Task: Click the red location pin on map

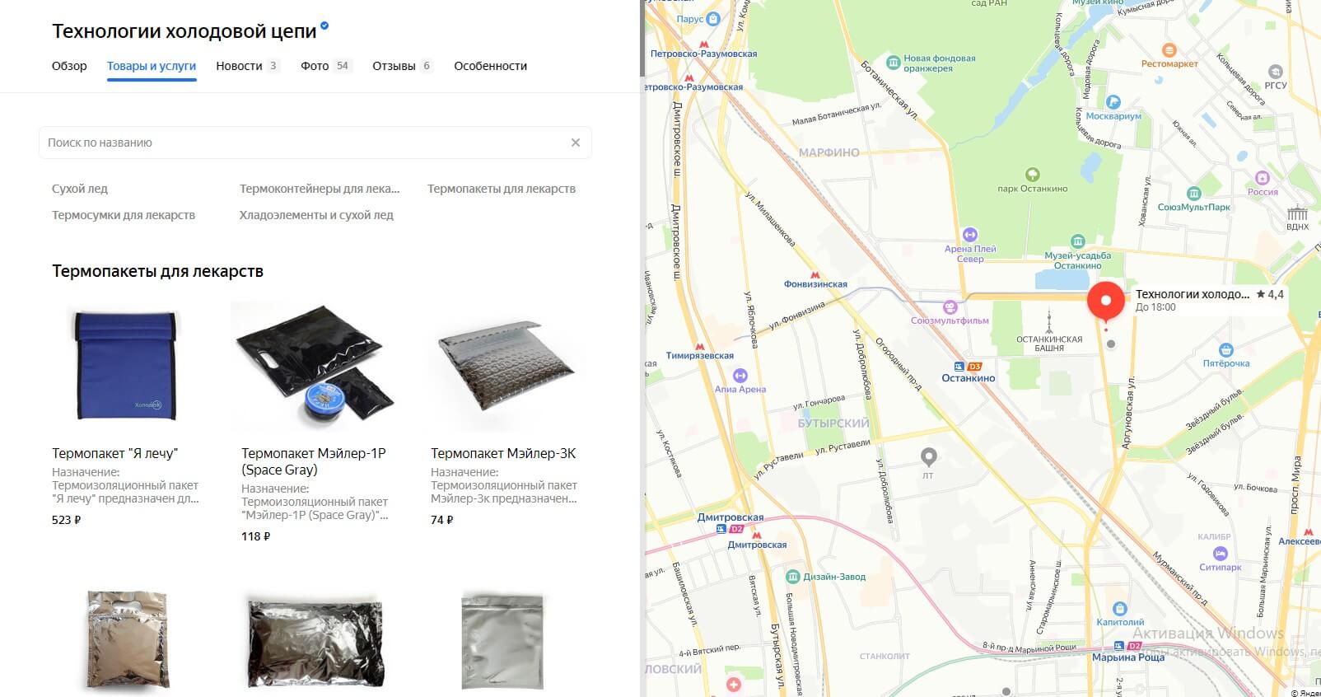Action: pos(1105,302)
